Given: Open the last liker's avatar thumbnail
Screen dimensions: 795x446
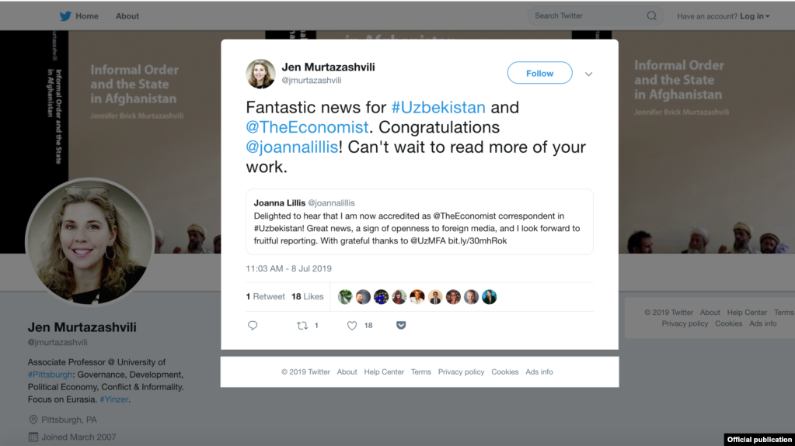Looking at the screenshot, I should (x=490, y=296).
